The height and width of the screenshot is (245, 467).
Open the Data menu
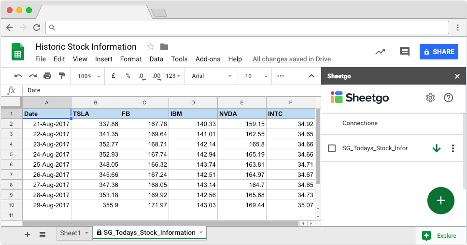point(156,59)
